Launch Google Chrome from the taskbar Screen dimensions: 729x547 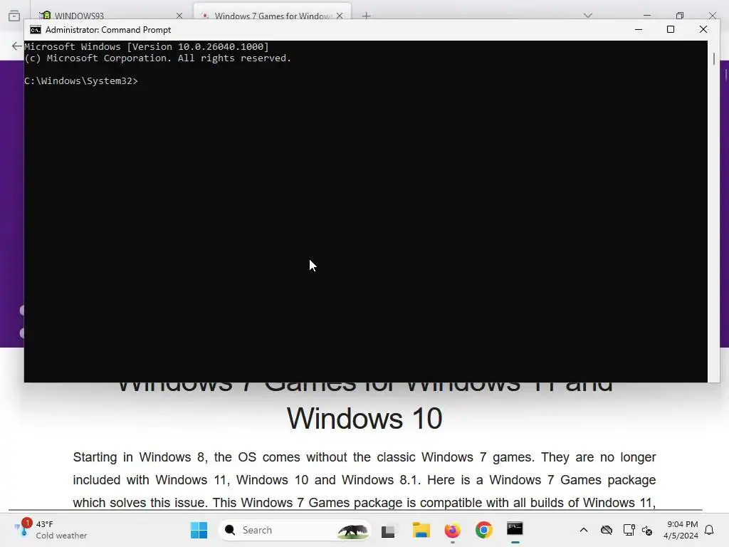pos(483,530)
